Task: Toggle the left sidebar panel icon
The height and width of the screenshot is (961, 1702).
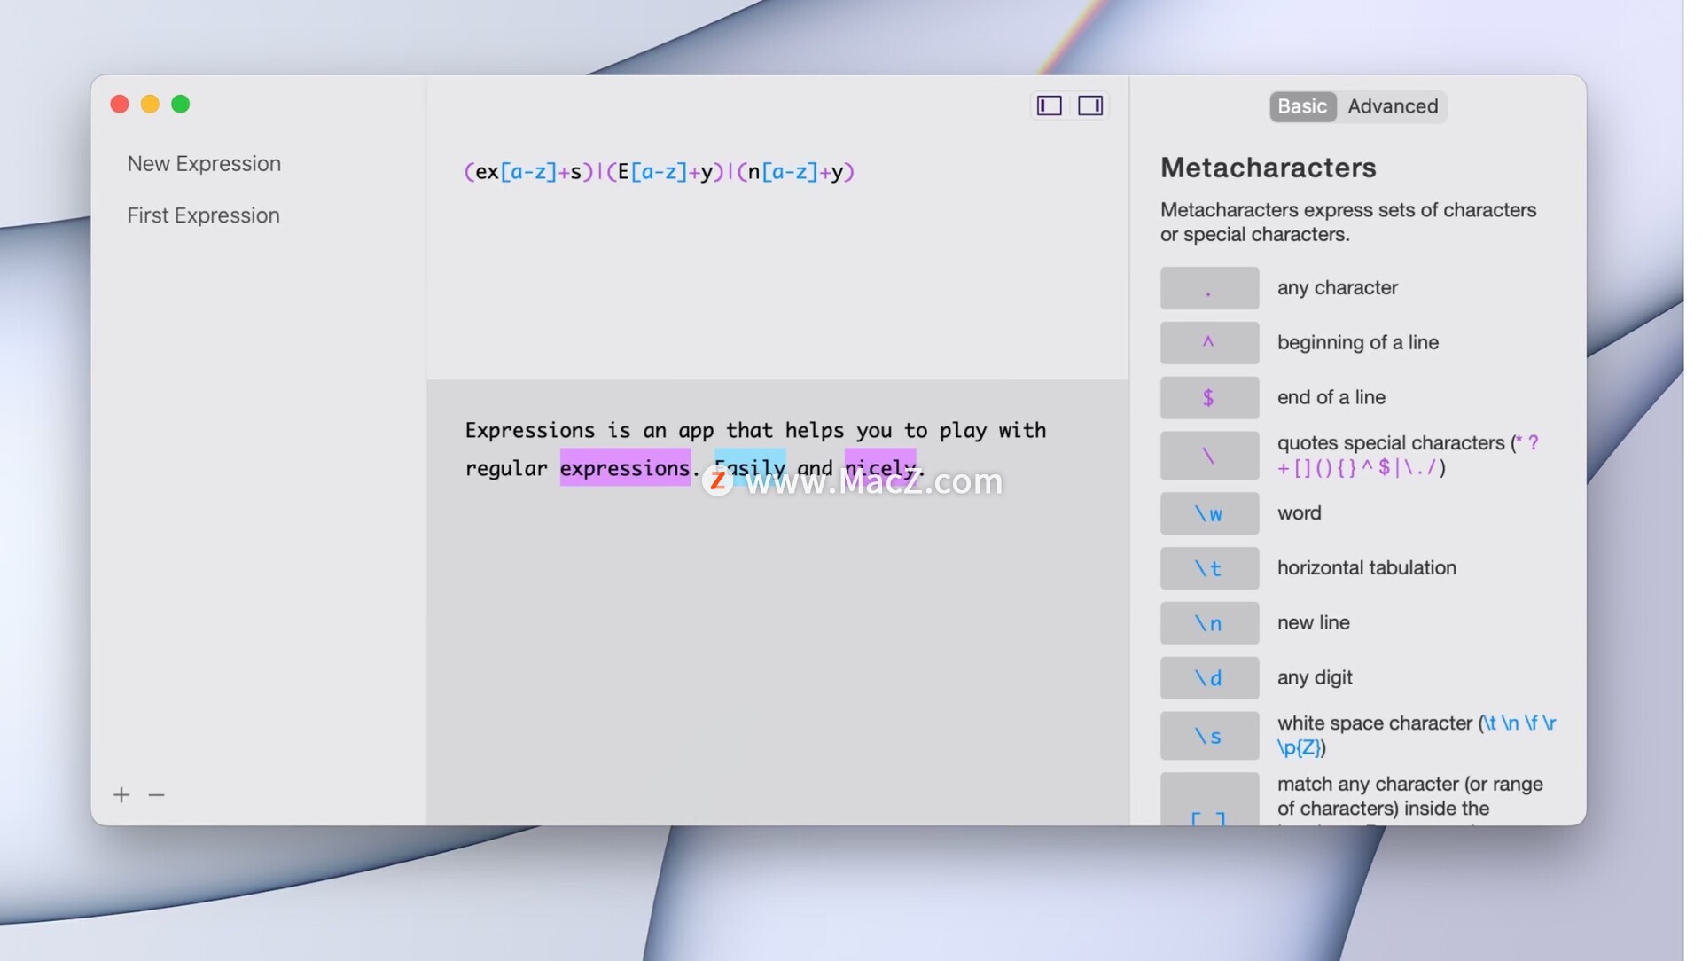Action: pos(1049,105)
